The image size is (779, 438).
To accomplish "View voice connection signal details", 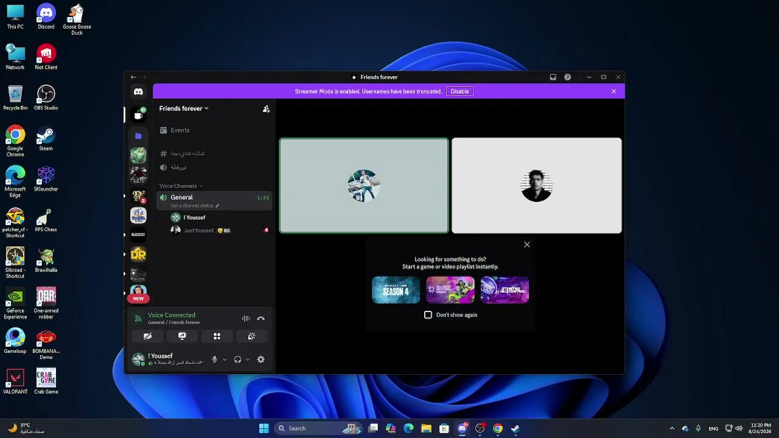I will pos(138,319).
